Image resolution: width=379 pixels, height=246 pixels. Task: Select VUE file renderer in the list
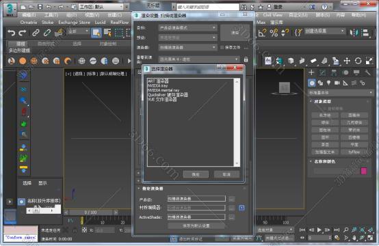point(162,99)
